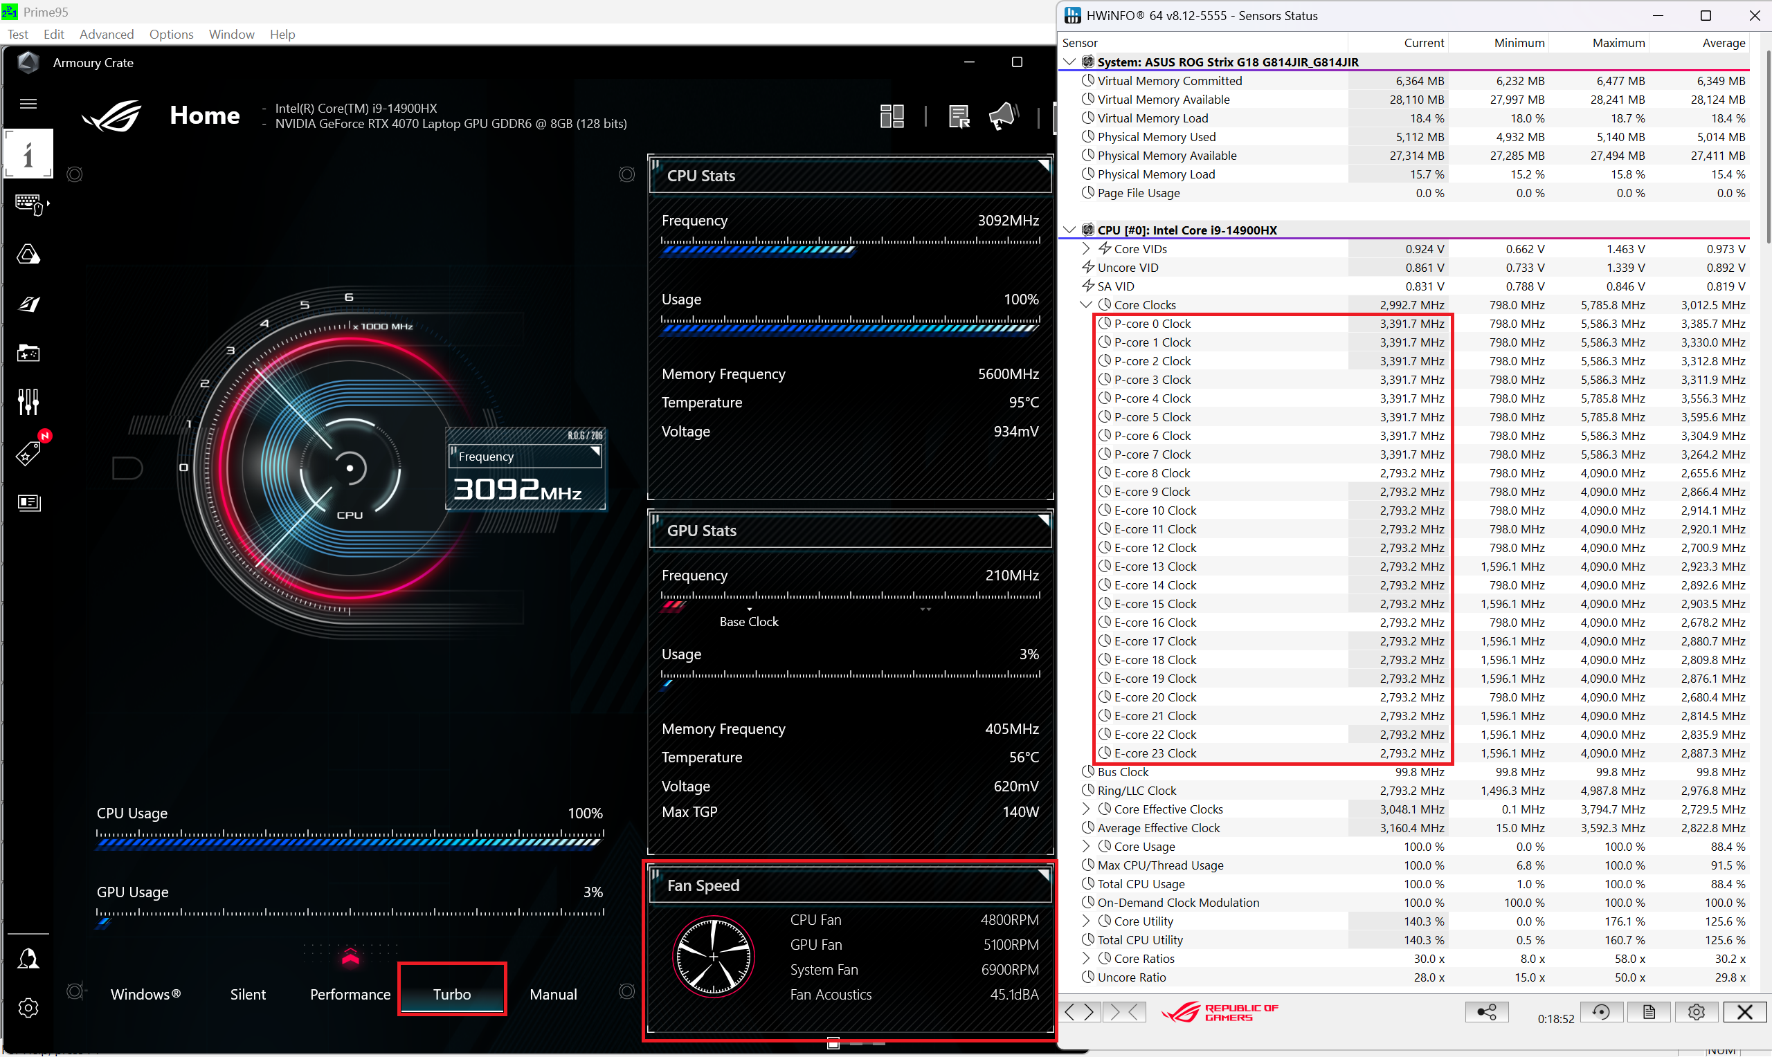
Task: Open the Game Library in the sidebar
Action: pyautogui.click(x=28, y=353)
